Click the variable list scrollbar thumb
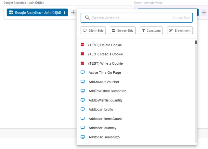 coord(196,42)
